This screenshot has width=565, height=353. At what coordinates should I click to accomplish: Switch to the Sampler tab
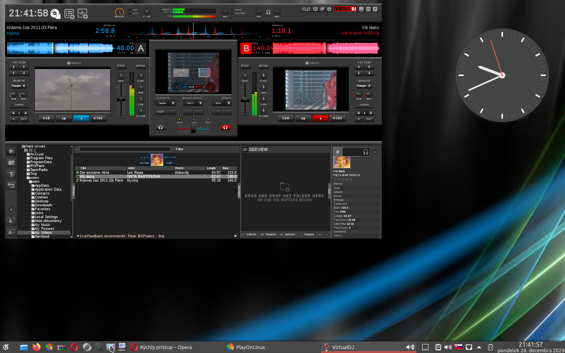(269, 235)
